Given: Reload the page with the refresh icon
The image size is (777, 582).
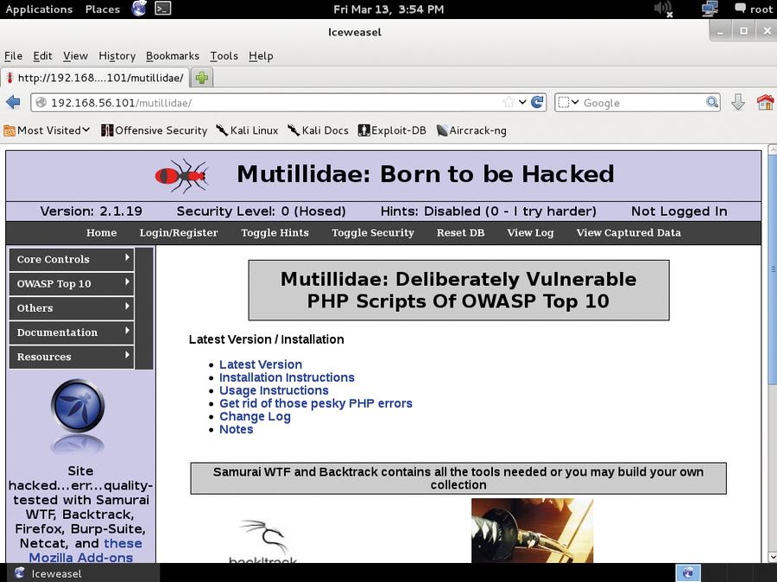Looking at the screenshot, I should point(537,102).
